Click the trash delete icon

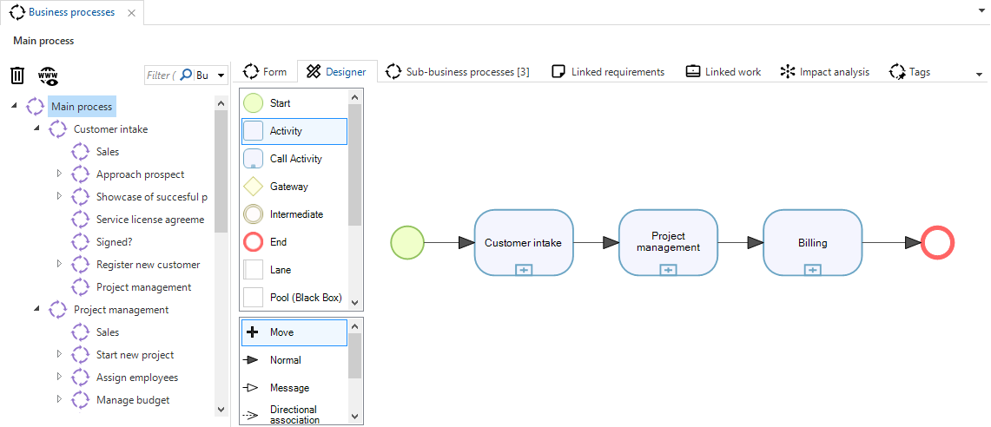pyautogui.click(x=17, y=76)
